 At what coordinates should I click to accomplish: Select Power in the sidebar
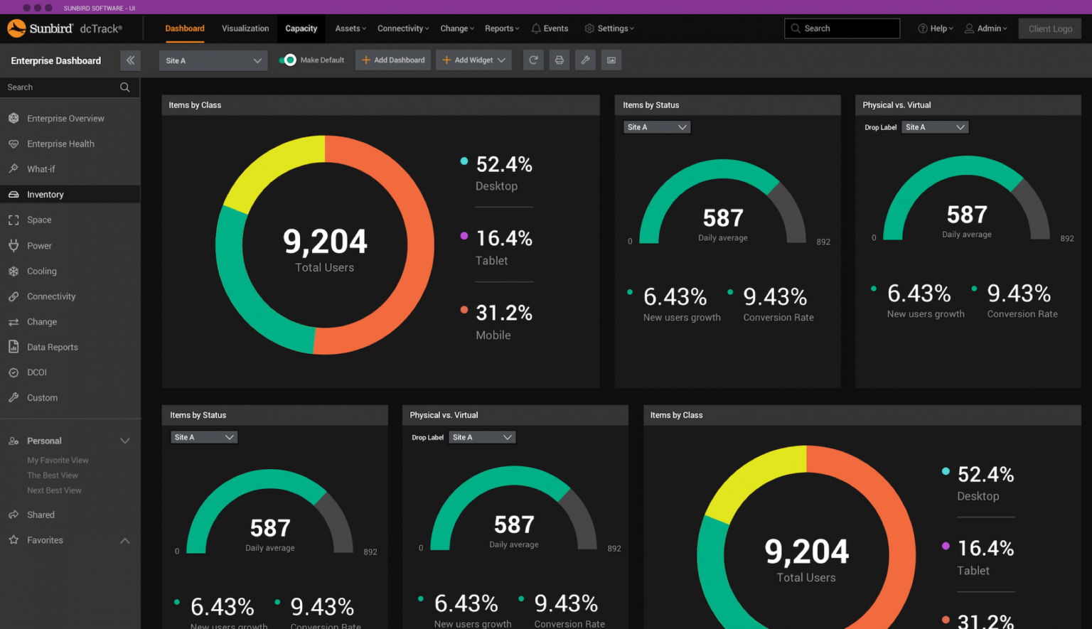coord(40,246)
